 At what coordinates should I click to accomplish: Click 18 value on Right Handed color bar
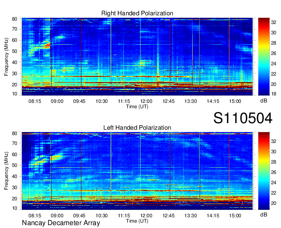pos(274,94)
